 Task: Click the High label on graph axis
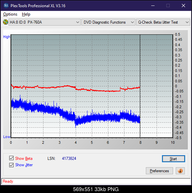pos(7,37)
